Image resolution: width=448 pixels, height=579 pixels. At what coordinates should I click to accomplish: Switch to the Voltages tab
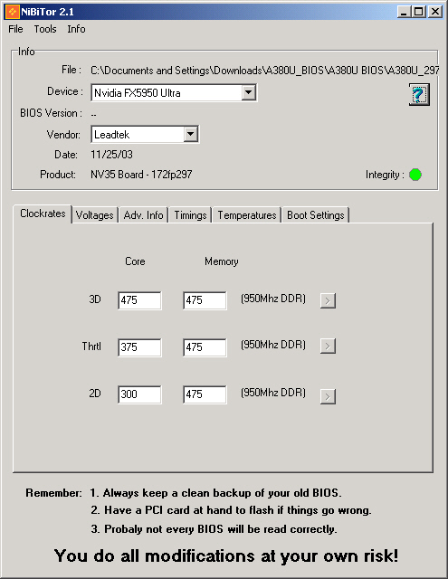click(x=94, y=215)
